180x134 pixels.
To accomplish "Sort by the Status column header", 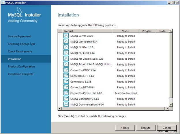I will [x=125, y=31].
